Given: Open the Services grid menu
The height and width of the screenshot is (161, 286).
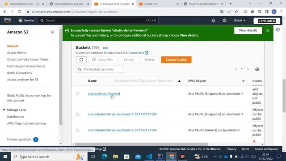Looking at the screenshot, I should (26, 21).
